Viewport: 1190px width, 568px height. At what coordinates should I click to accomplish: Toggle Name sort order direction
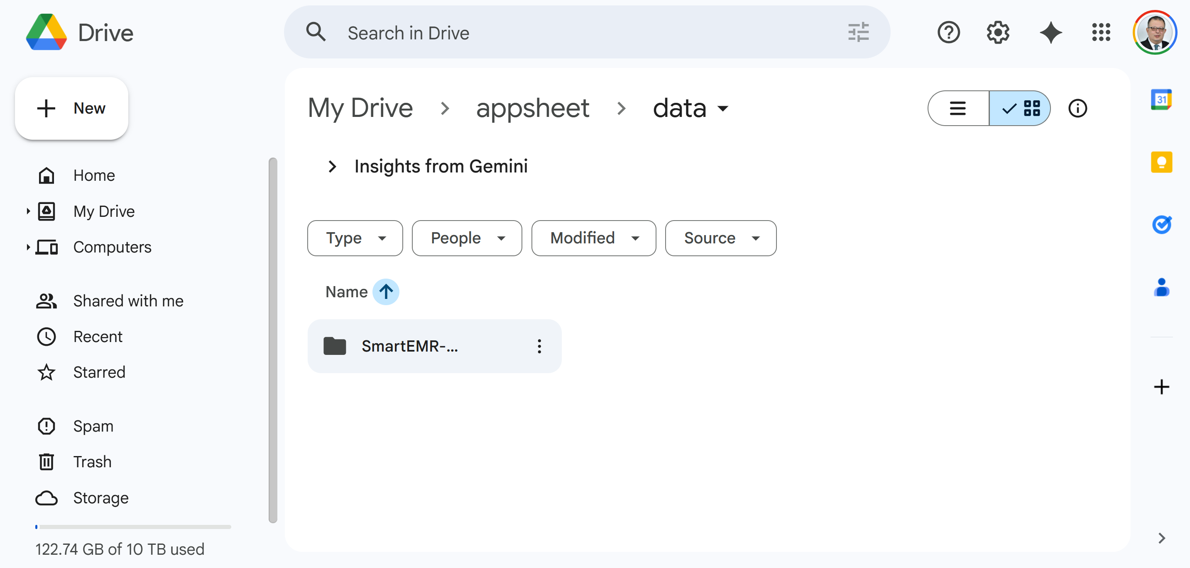(386, 291)
